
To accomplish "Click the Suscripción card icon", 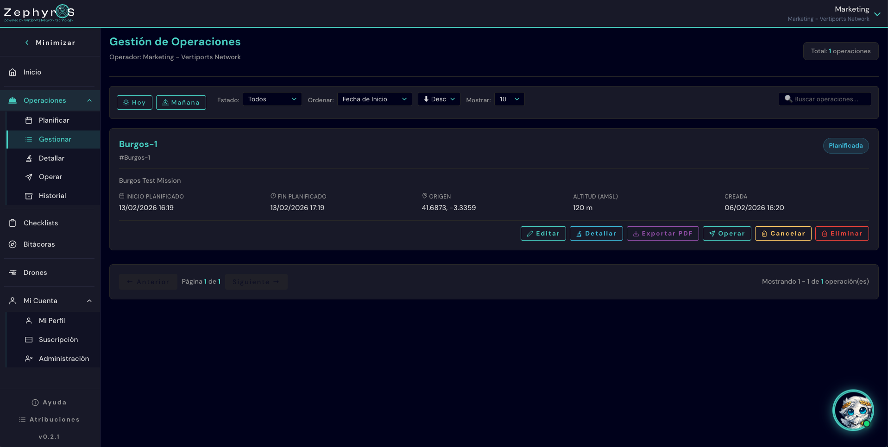I will pos(29,340).
